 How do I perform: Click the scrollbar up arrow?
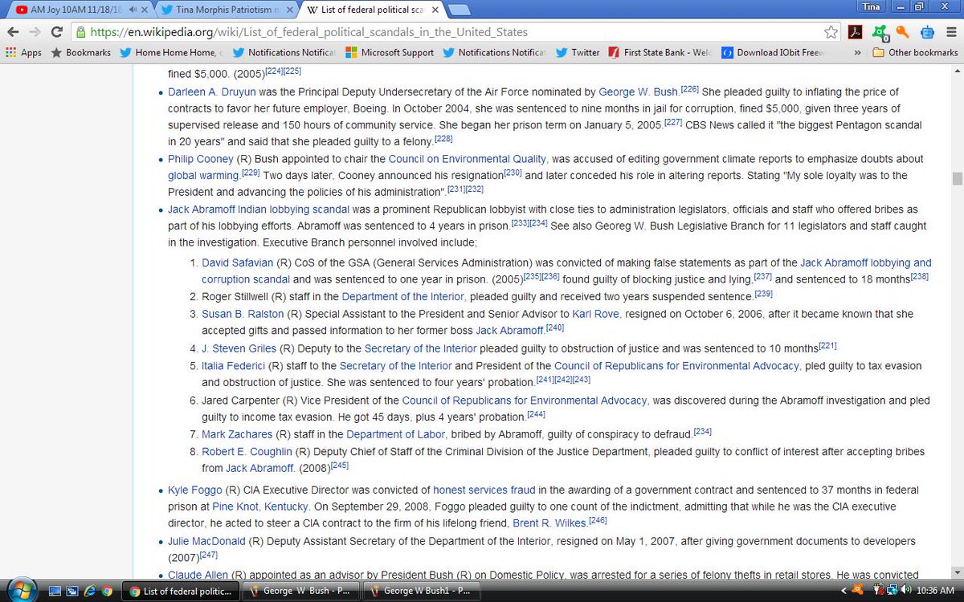(x=957, y=72)
